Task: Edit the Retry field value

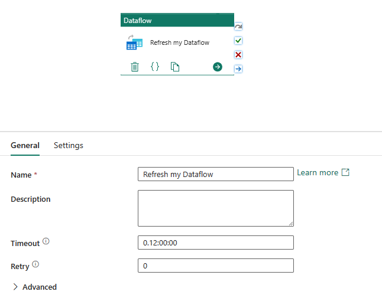Action: (x=216, y=266)
